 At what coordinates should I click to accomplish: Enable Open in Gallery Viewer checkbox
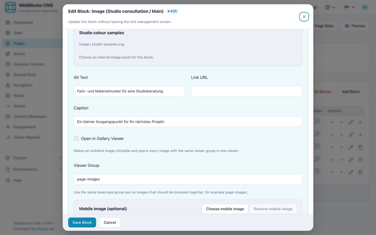coord(76,139)
